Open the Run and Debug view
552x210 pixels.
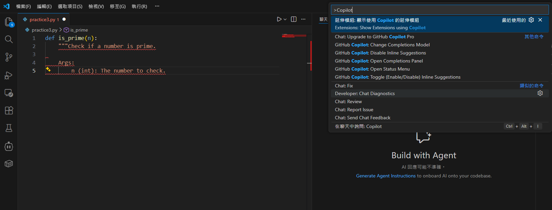[9, 75]
